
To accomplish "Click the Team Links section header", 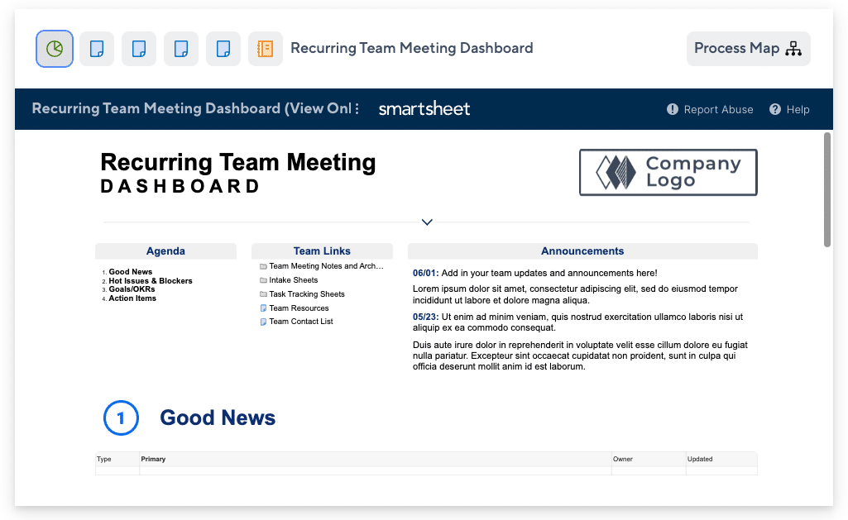I will [322, 250].
